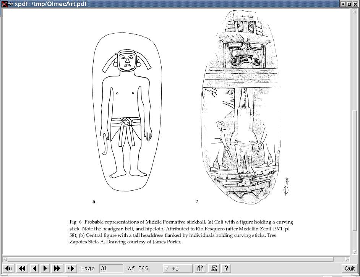Go to the next page arrow
The height and width of the screenshot is (277, 360).
pos(45,268)
